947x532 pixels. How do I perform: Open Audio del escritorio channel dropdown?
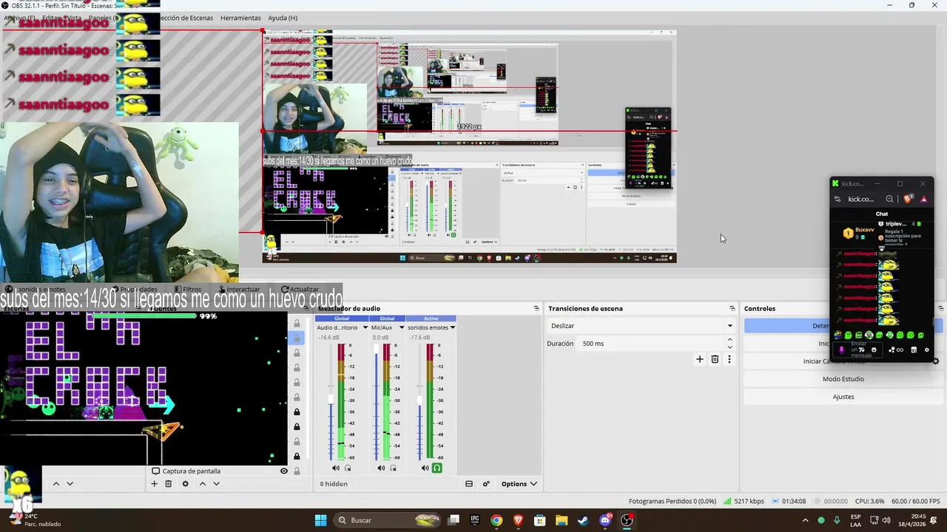(365, 327)
